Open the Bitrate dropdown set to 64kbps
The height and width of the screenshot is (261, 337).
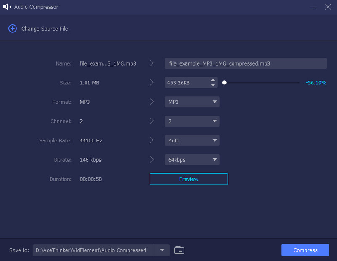[x=192, y=160]
